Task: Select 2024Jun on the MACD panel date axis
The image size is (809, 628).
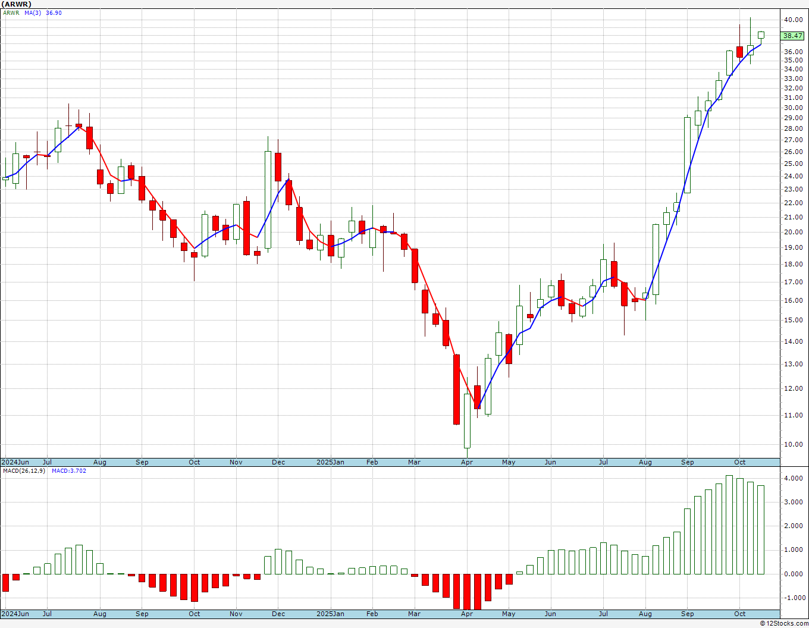Action: tap(15, 614)
